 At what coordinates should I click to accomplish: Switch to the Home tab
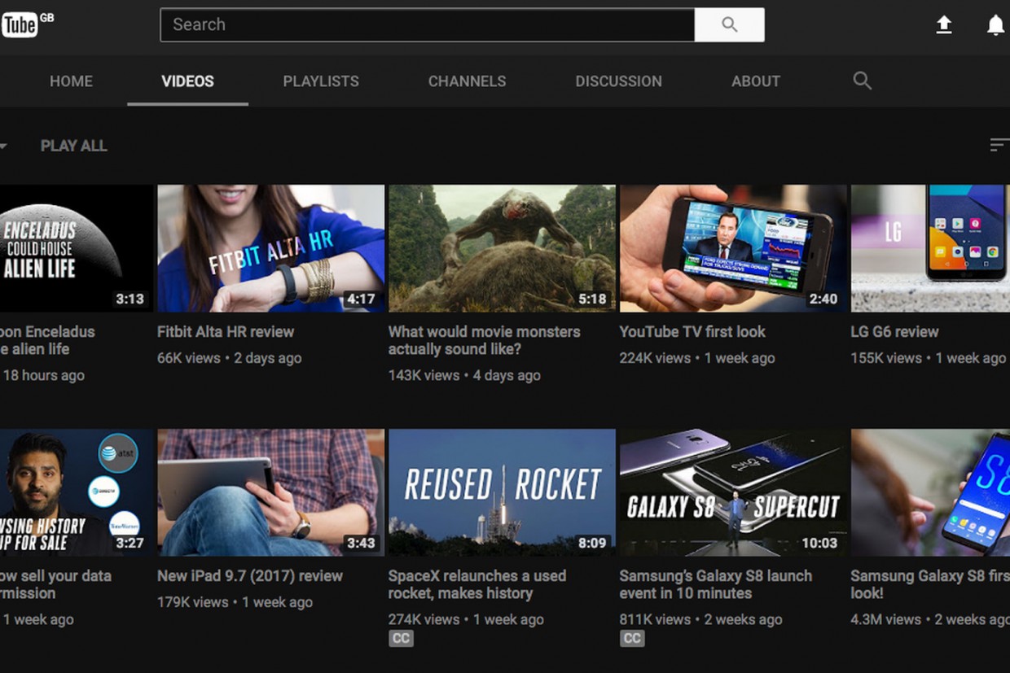[x=71, y=81]
